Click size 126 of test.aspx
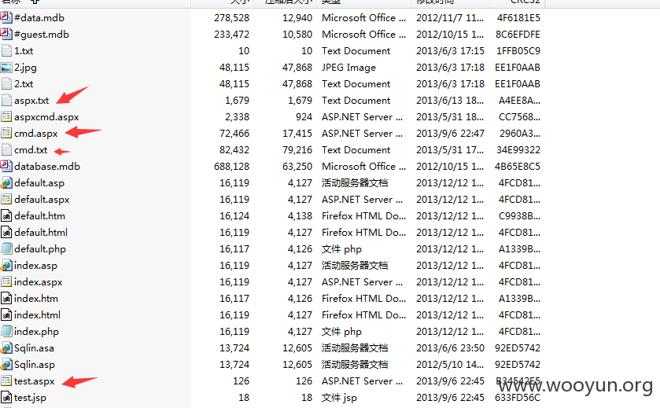The width and height of the screenshot is (660, 408). point(241,381)
